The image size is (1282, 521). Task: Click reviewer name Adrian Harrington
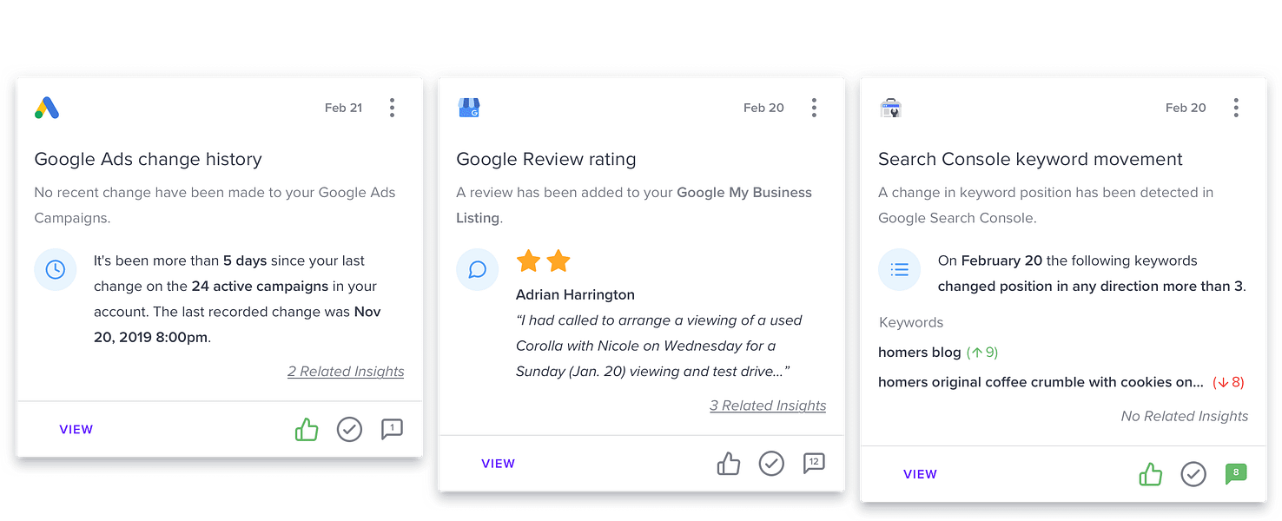point(575,294)
